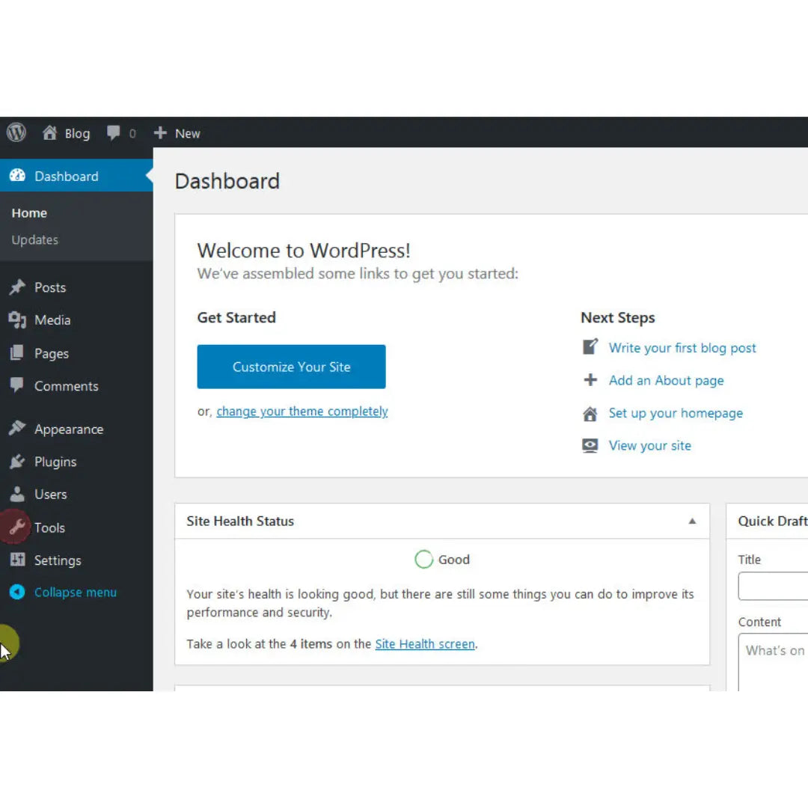
Task: Click change your theme completely link
Action: (x=302, y=411)
